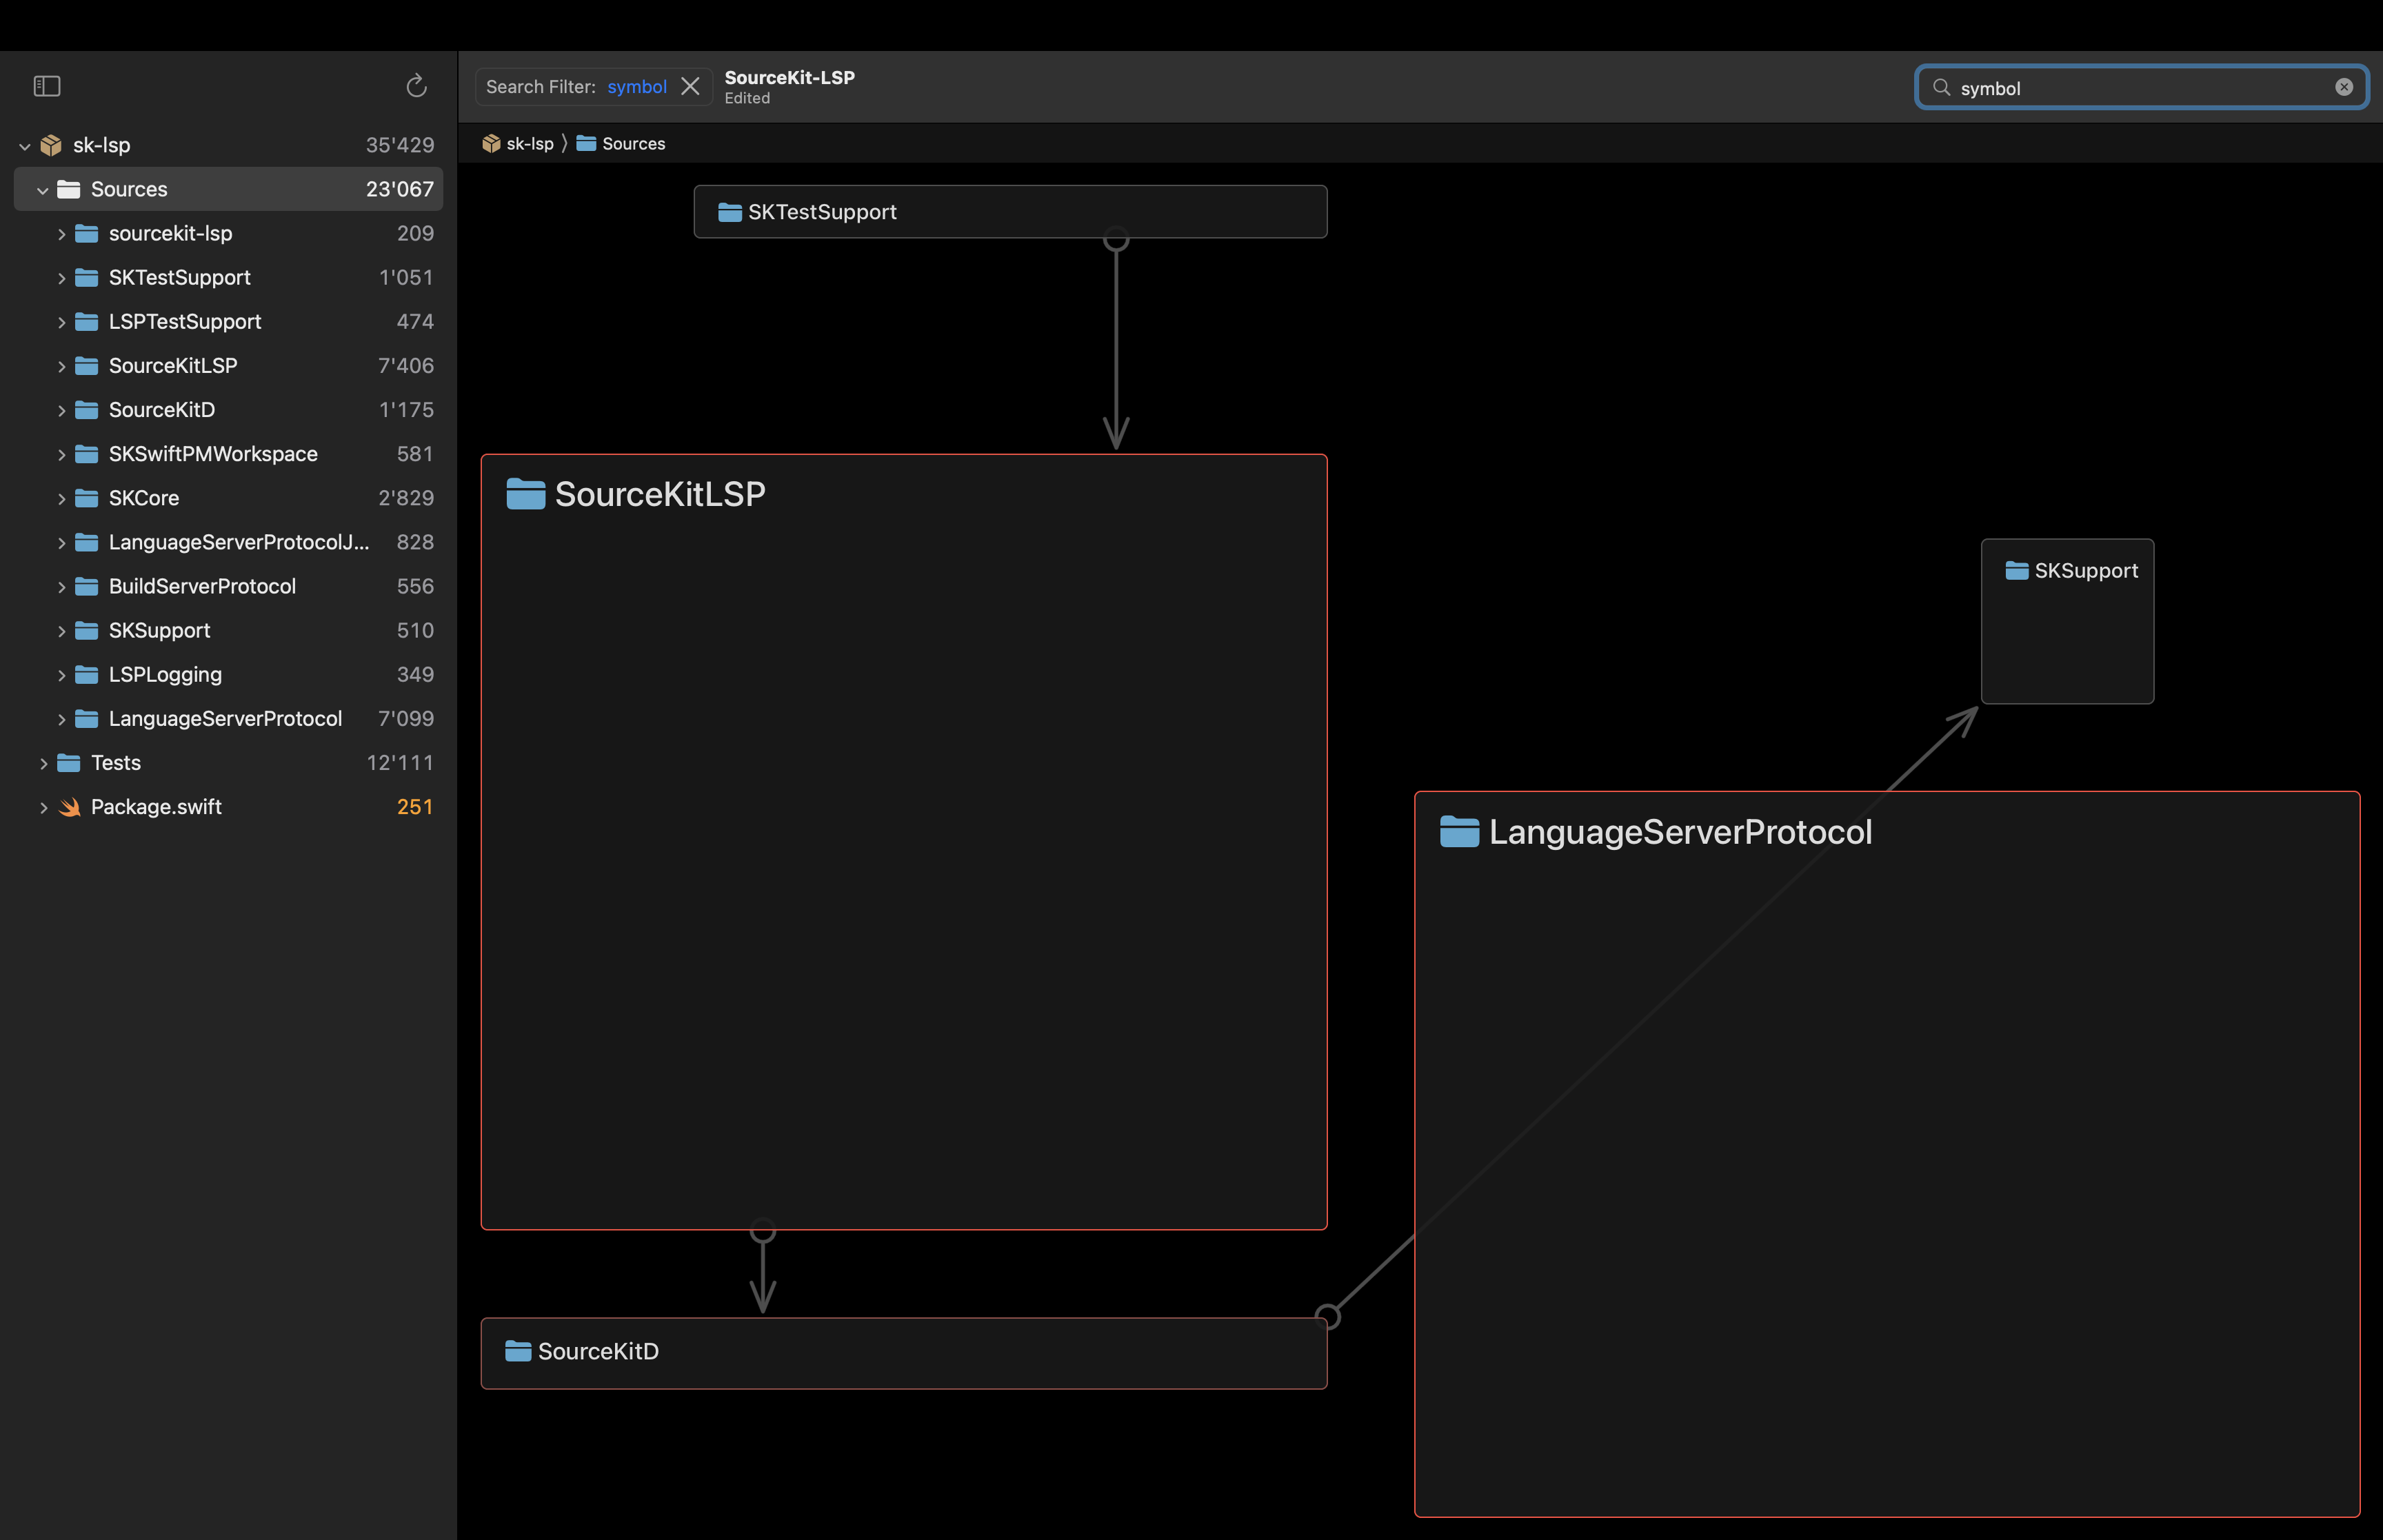2383x1540 pixels.
Task: Click the LSPLogging folder icon
Action: click(87, 674)
